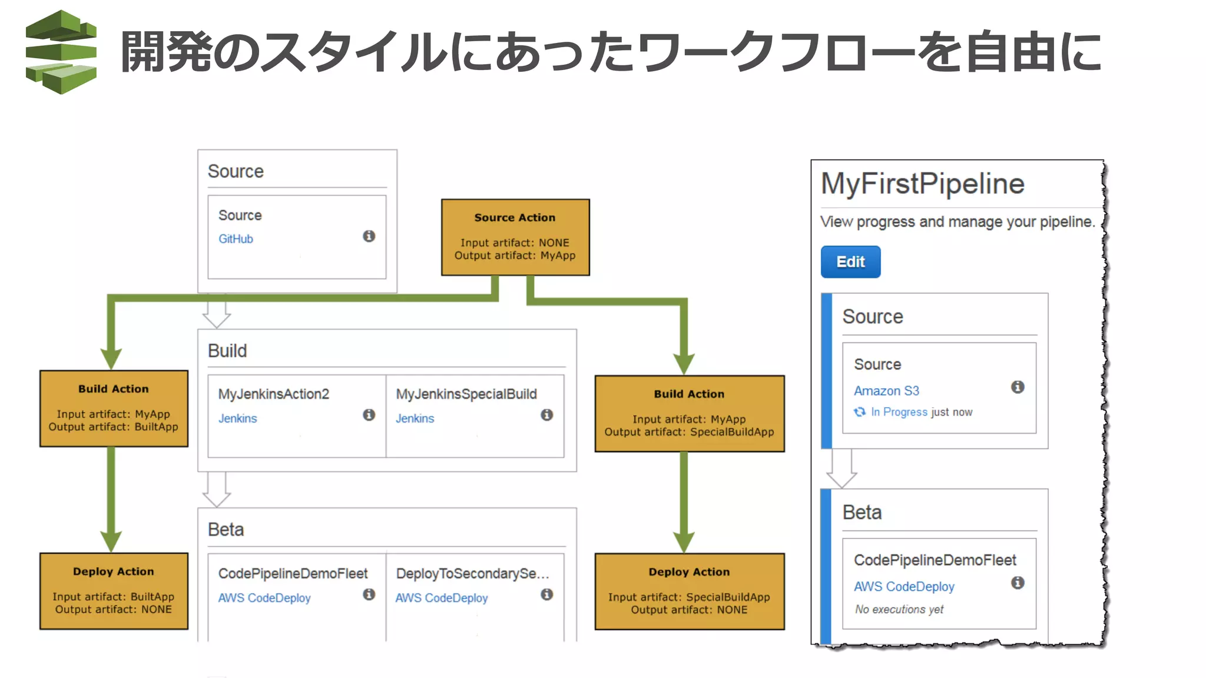Open the Amazon S3 provider link
The width and height of the screenshot is (1206, 678).
tap(886, 391)
